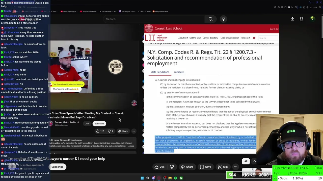Open the YouTube profile avatar menu
Image resolution: width=323 pixels, height=181 pixels.
point(312,19)
